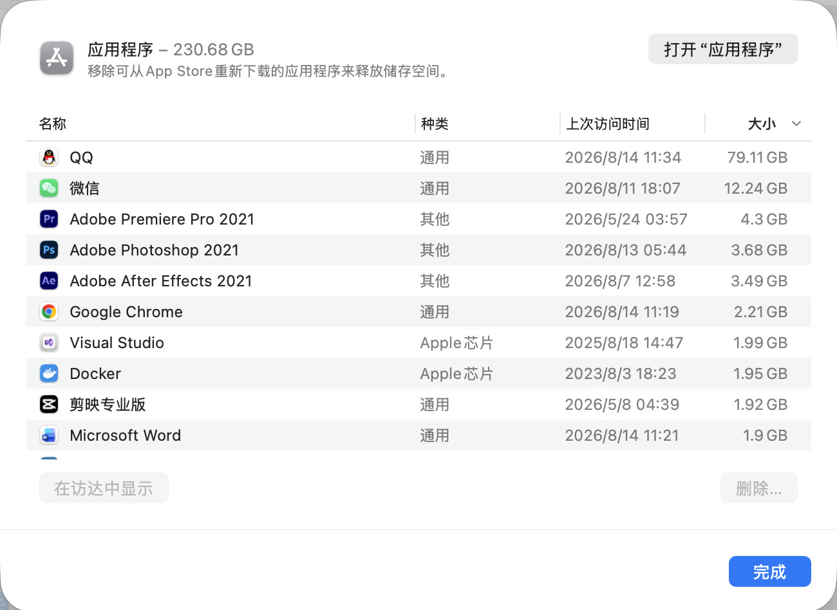The image size is (837, 610).
Task: Click the 删除... button
Action: click(x=759, y=488)
